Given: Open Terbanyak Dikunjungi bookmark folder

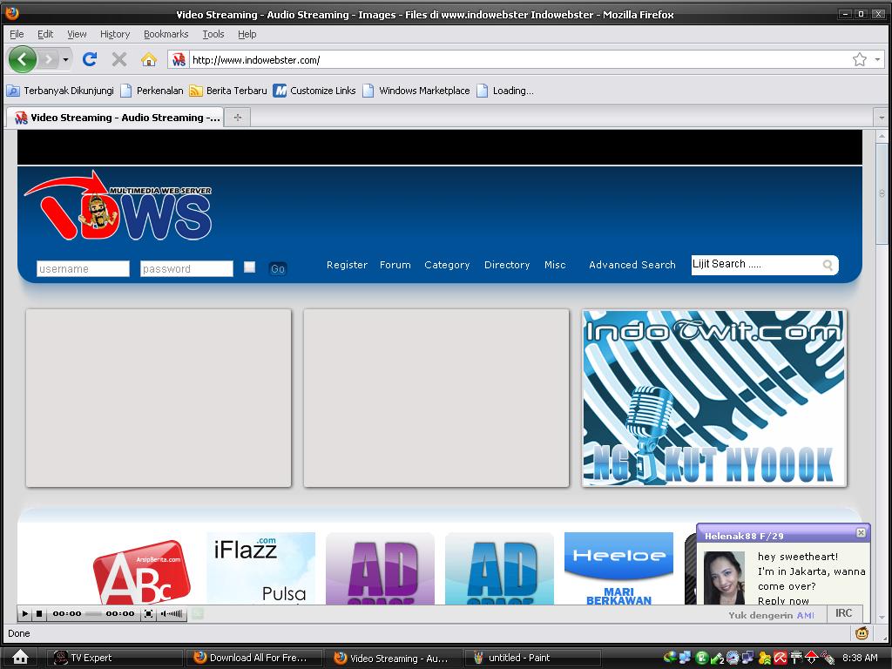Looking at the screenshot, I should pos(60,91).
